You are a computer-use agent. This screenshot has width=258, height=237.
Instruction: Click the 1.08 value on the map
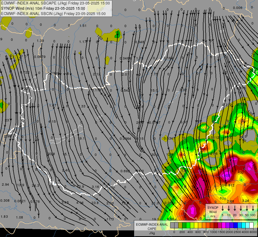pyautogui.click(x=20, y=218)
